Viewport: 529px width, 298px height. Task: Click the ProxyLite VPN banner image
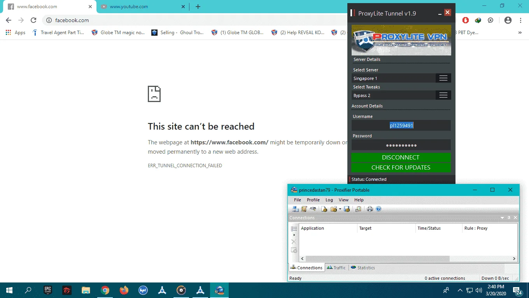tap(401, 40)
